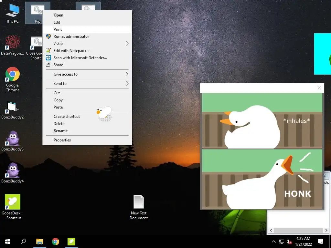Image resolution: width=331 pixels, height=248 pixels.
Task: Click HONK text in meme window
Action: 298,194
